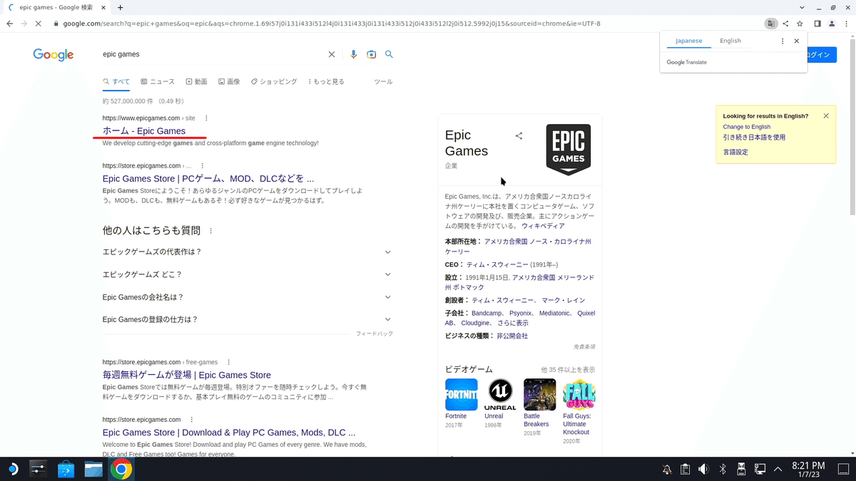
Task: Click the Unreal game thumbnail
Action: point(500,395)
